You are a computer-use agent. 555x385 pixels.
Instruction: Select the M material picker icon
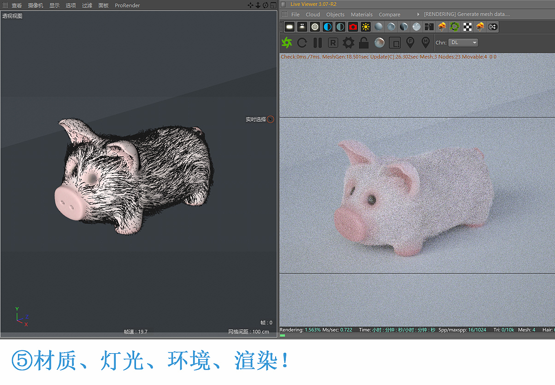[x=425, y=42]
